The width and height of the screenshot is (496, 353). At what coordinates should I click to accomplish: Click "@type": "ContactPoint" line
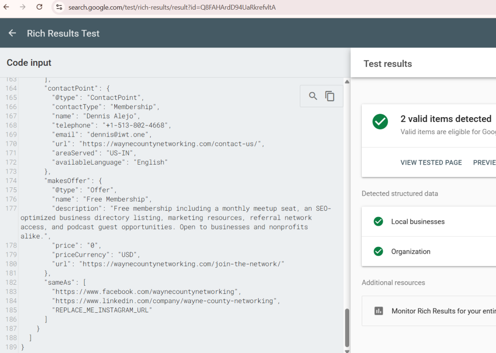pos(98,97)
